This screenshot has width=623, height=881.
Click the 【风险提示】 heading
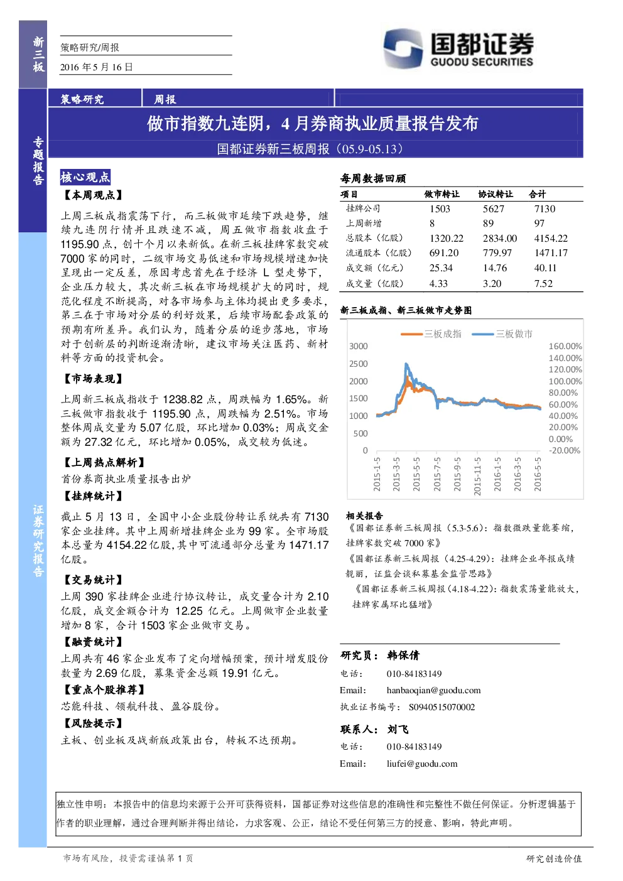[92, 723]
